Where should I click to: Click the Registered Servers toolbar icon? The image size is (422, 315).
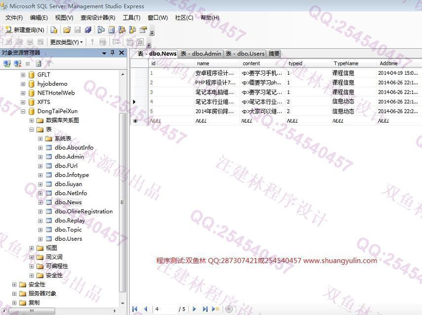(x=101, y=30)
